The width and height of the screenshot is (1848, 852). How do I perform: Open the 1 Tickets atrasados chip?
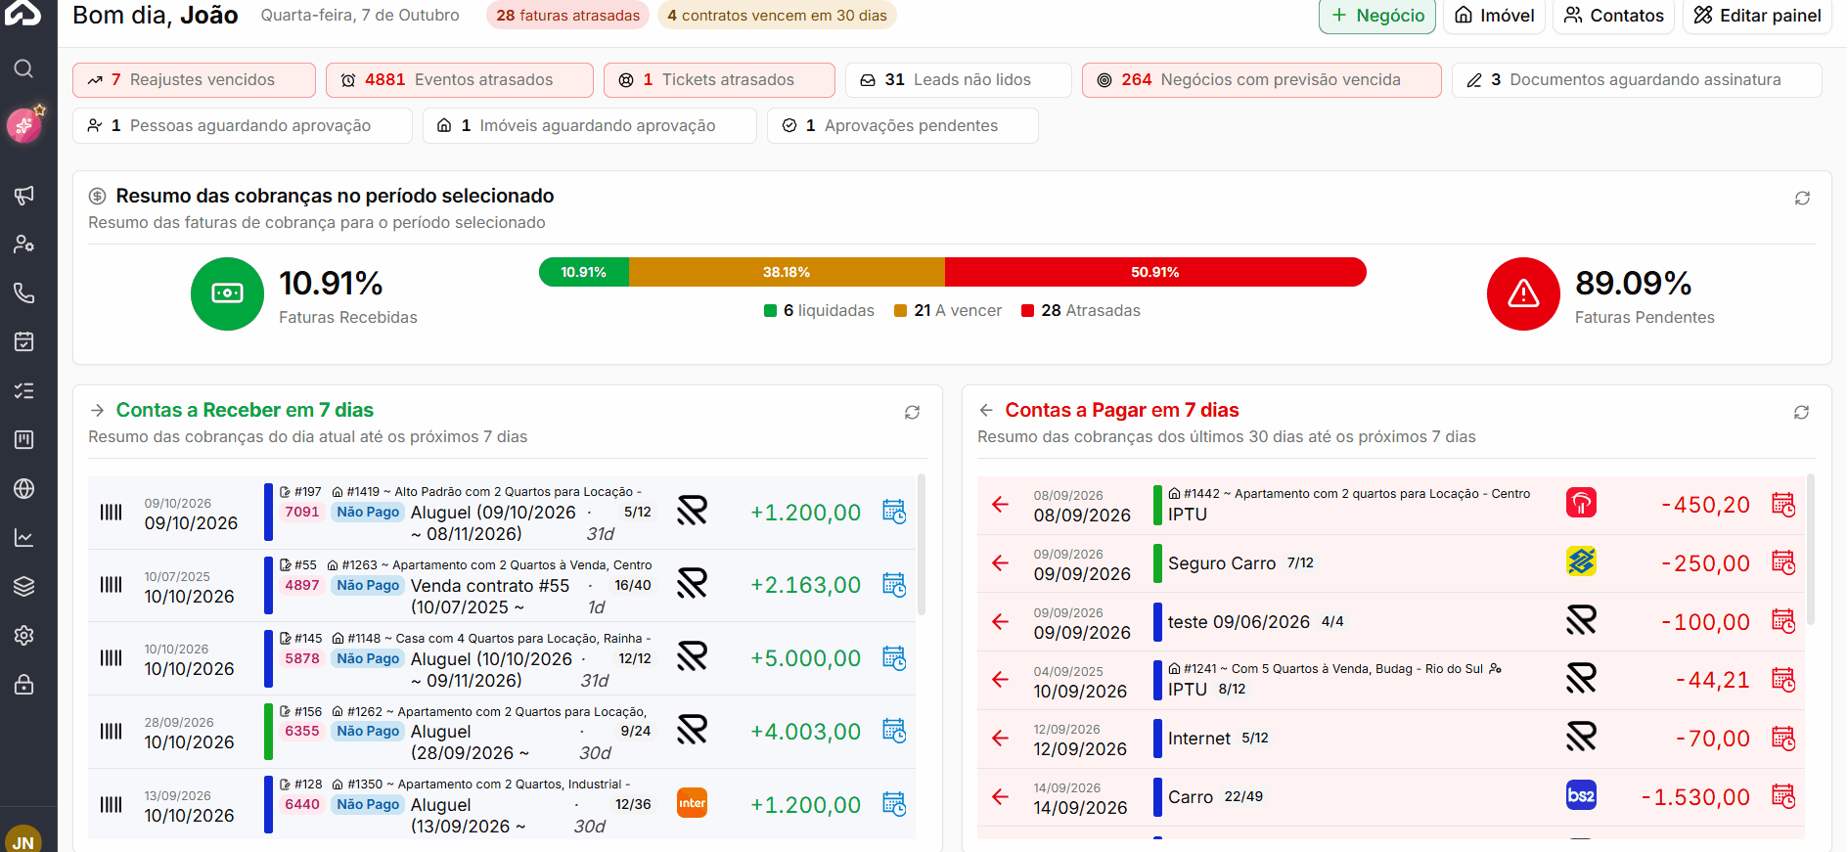[x=719, y=80]
